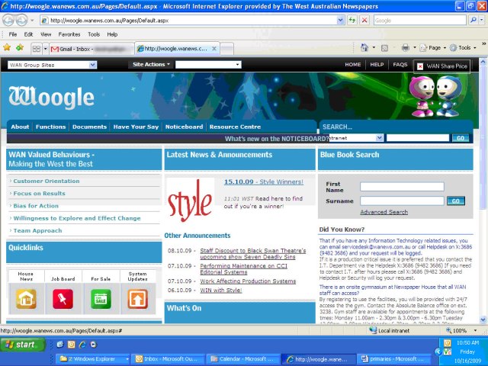Open the House News quicklink icon
The width and height of the screenshot is (488, 366).
click(26, 299)
